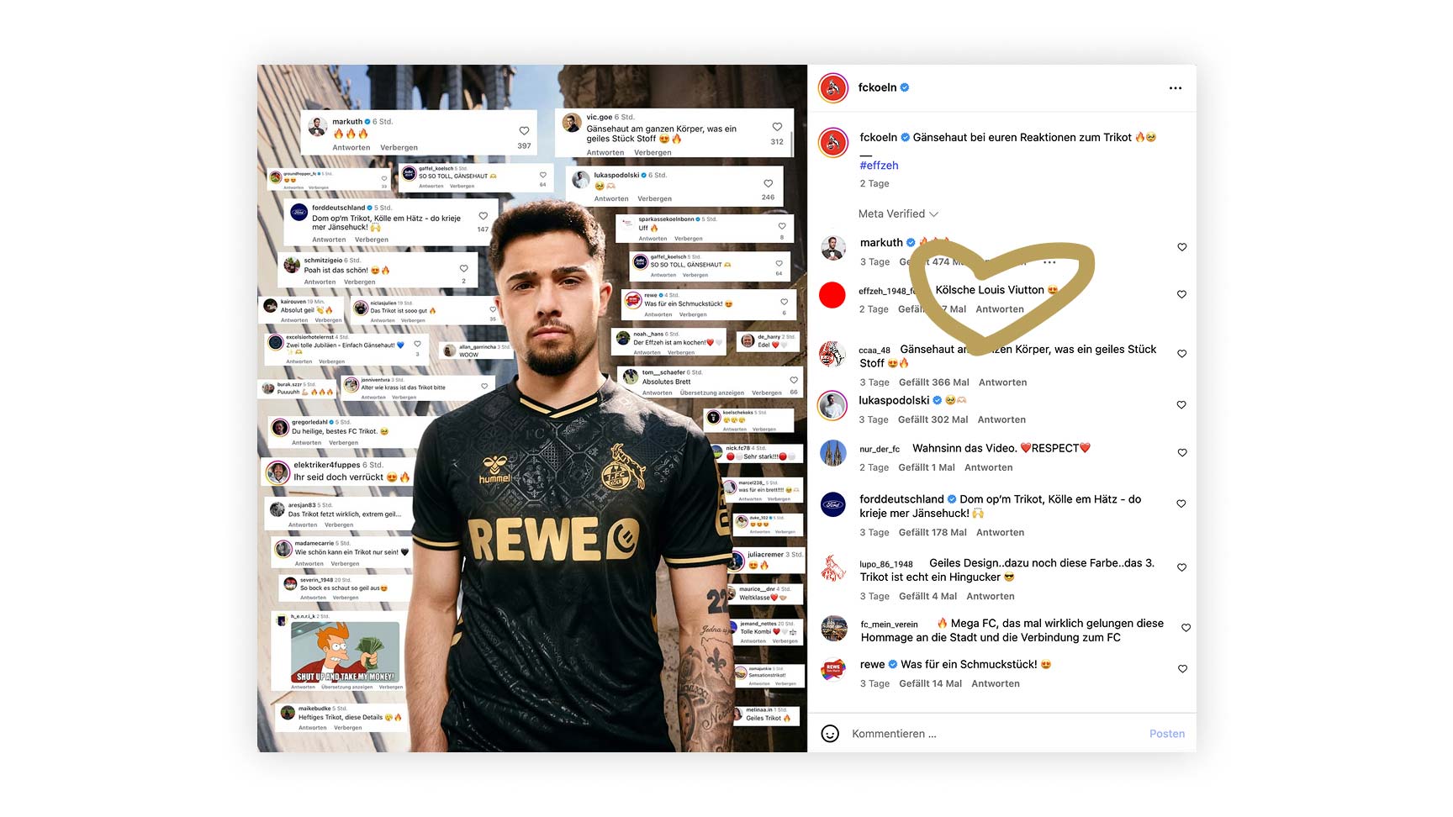
Task: Like the 'Kölsche Louis Viutton' comment
Action: (x=1181, y=294)
